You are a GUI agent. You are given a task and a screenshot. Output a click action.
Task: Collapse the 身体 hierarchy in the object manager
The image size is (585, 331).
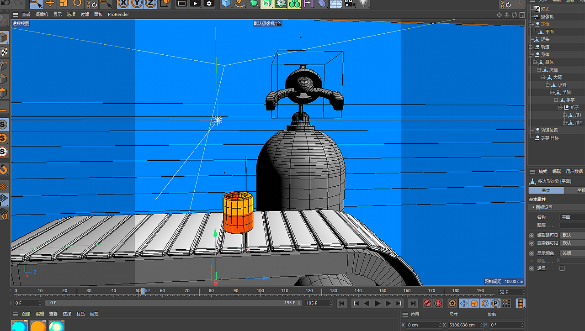[x=531, y=54]
